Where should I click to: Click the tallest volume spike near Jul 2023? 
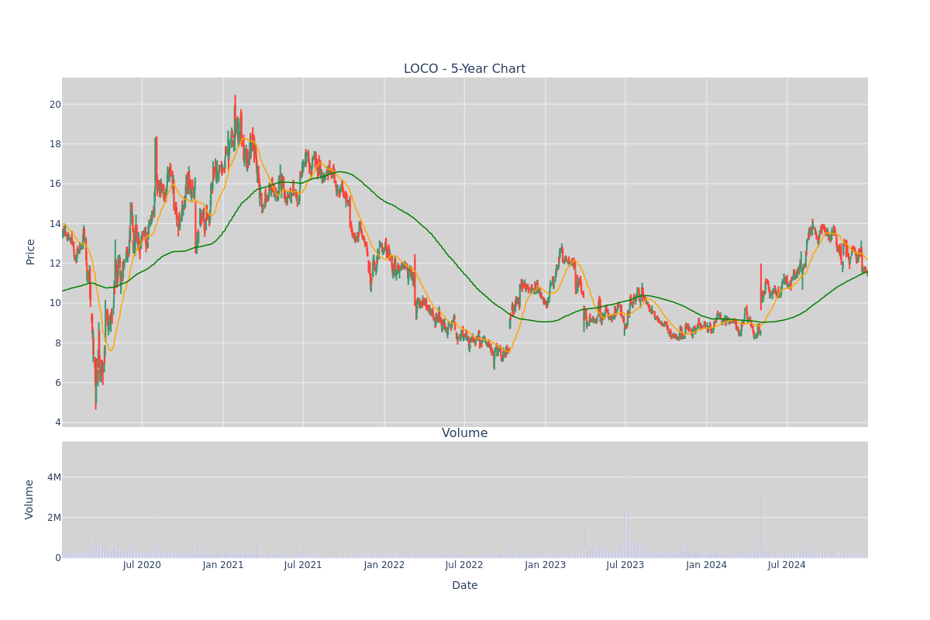pyautogui.click(x=627, y=504)
